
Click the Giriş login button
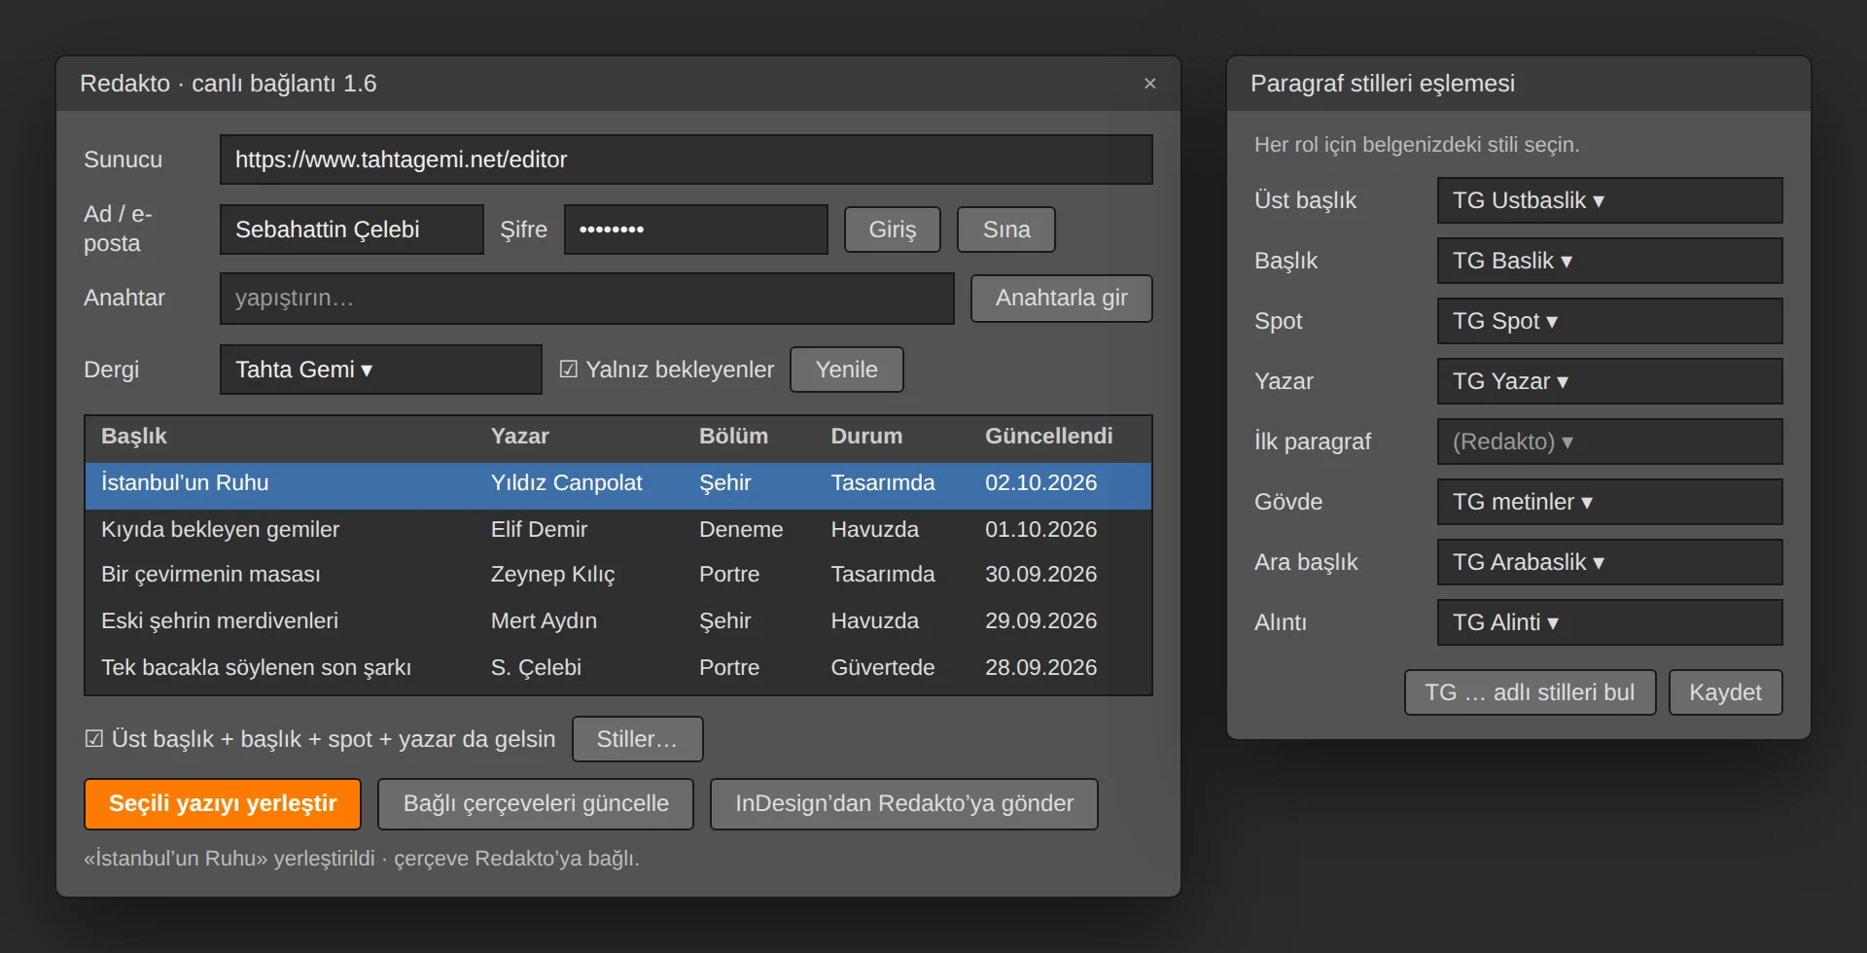893,229
